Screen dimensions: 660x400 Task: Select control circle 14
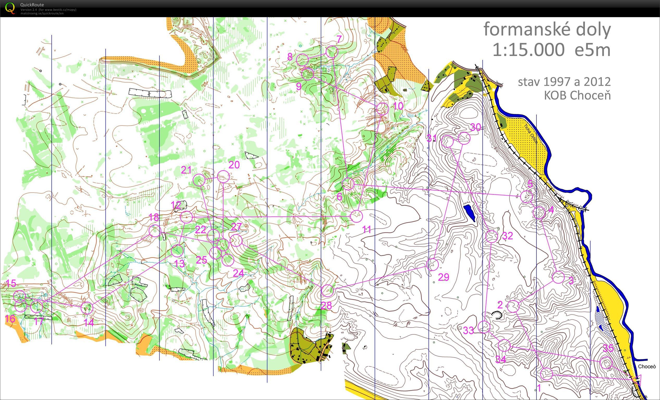pyautogui.click(x=87, y=308)
